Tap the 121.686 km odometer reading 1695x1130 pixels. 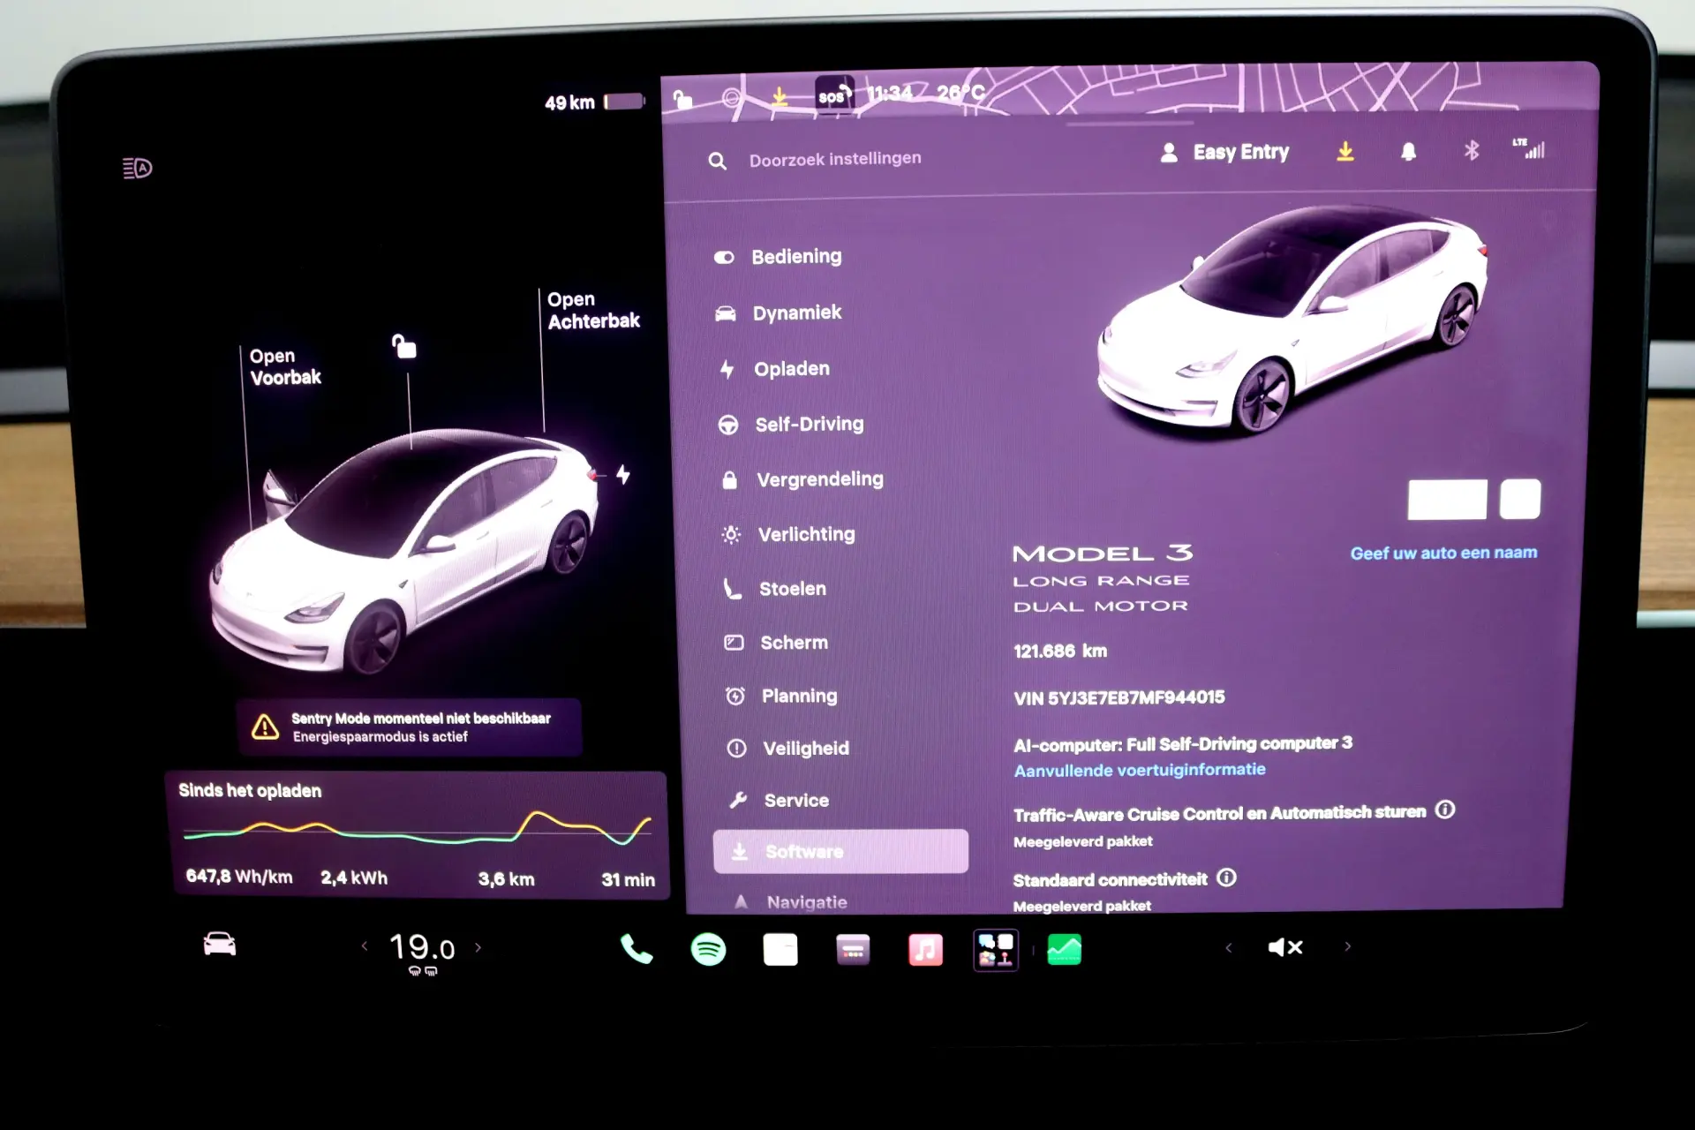click(x=1059, y=652)
